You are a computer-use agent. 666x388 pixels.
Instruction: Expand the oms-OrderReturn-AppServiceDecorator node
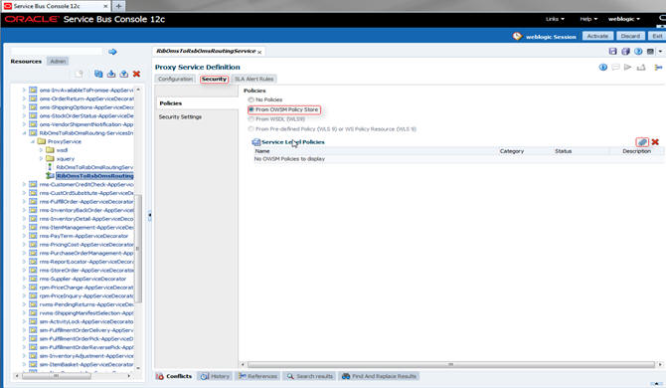[24, 98]
